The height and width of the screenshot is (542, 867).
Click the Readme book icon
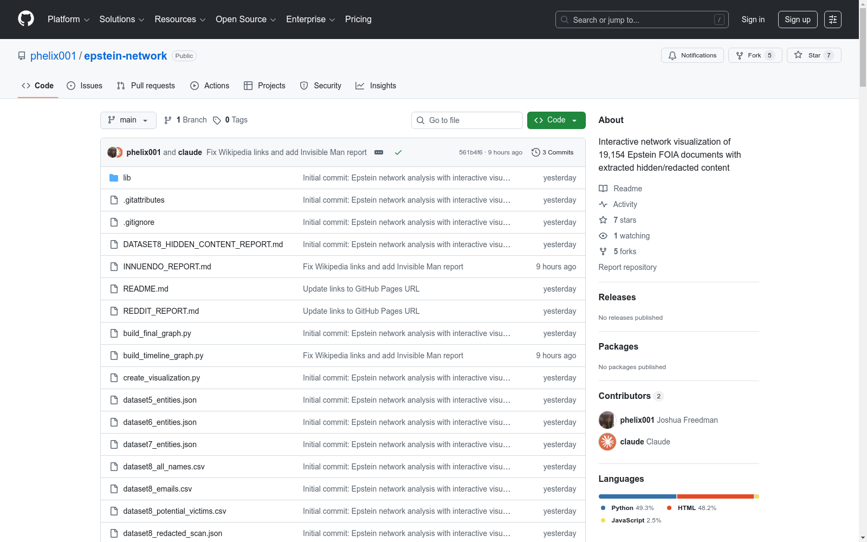pyautogui.click(x=603, y=189)
